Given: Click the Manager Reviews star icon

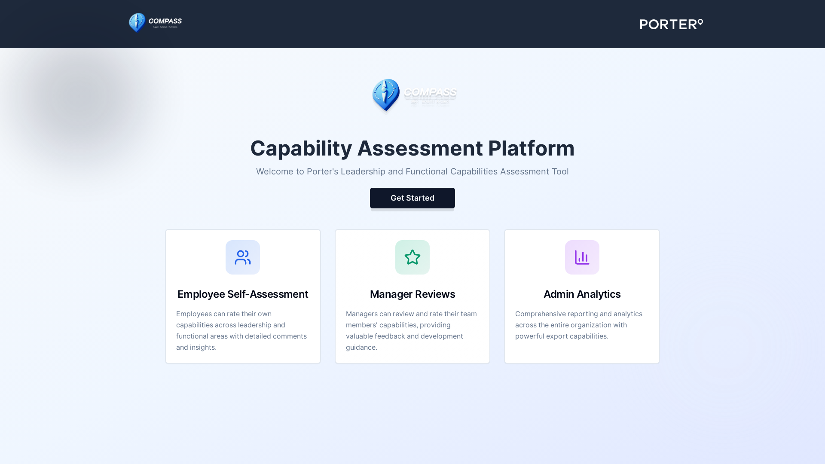Looking at the screenshot, I should 412,257.
